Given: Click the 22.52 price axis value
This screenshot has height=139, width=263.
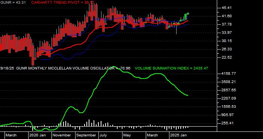Looking at the screenshot, I should tap(227, 57).
